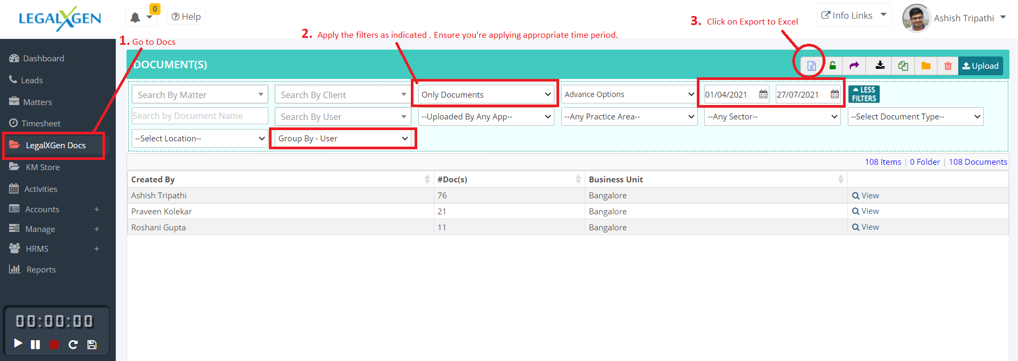Go to LegalXGen Docs in sidebar
This screenshot has width=1018, height=361.
coord(55,145)
